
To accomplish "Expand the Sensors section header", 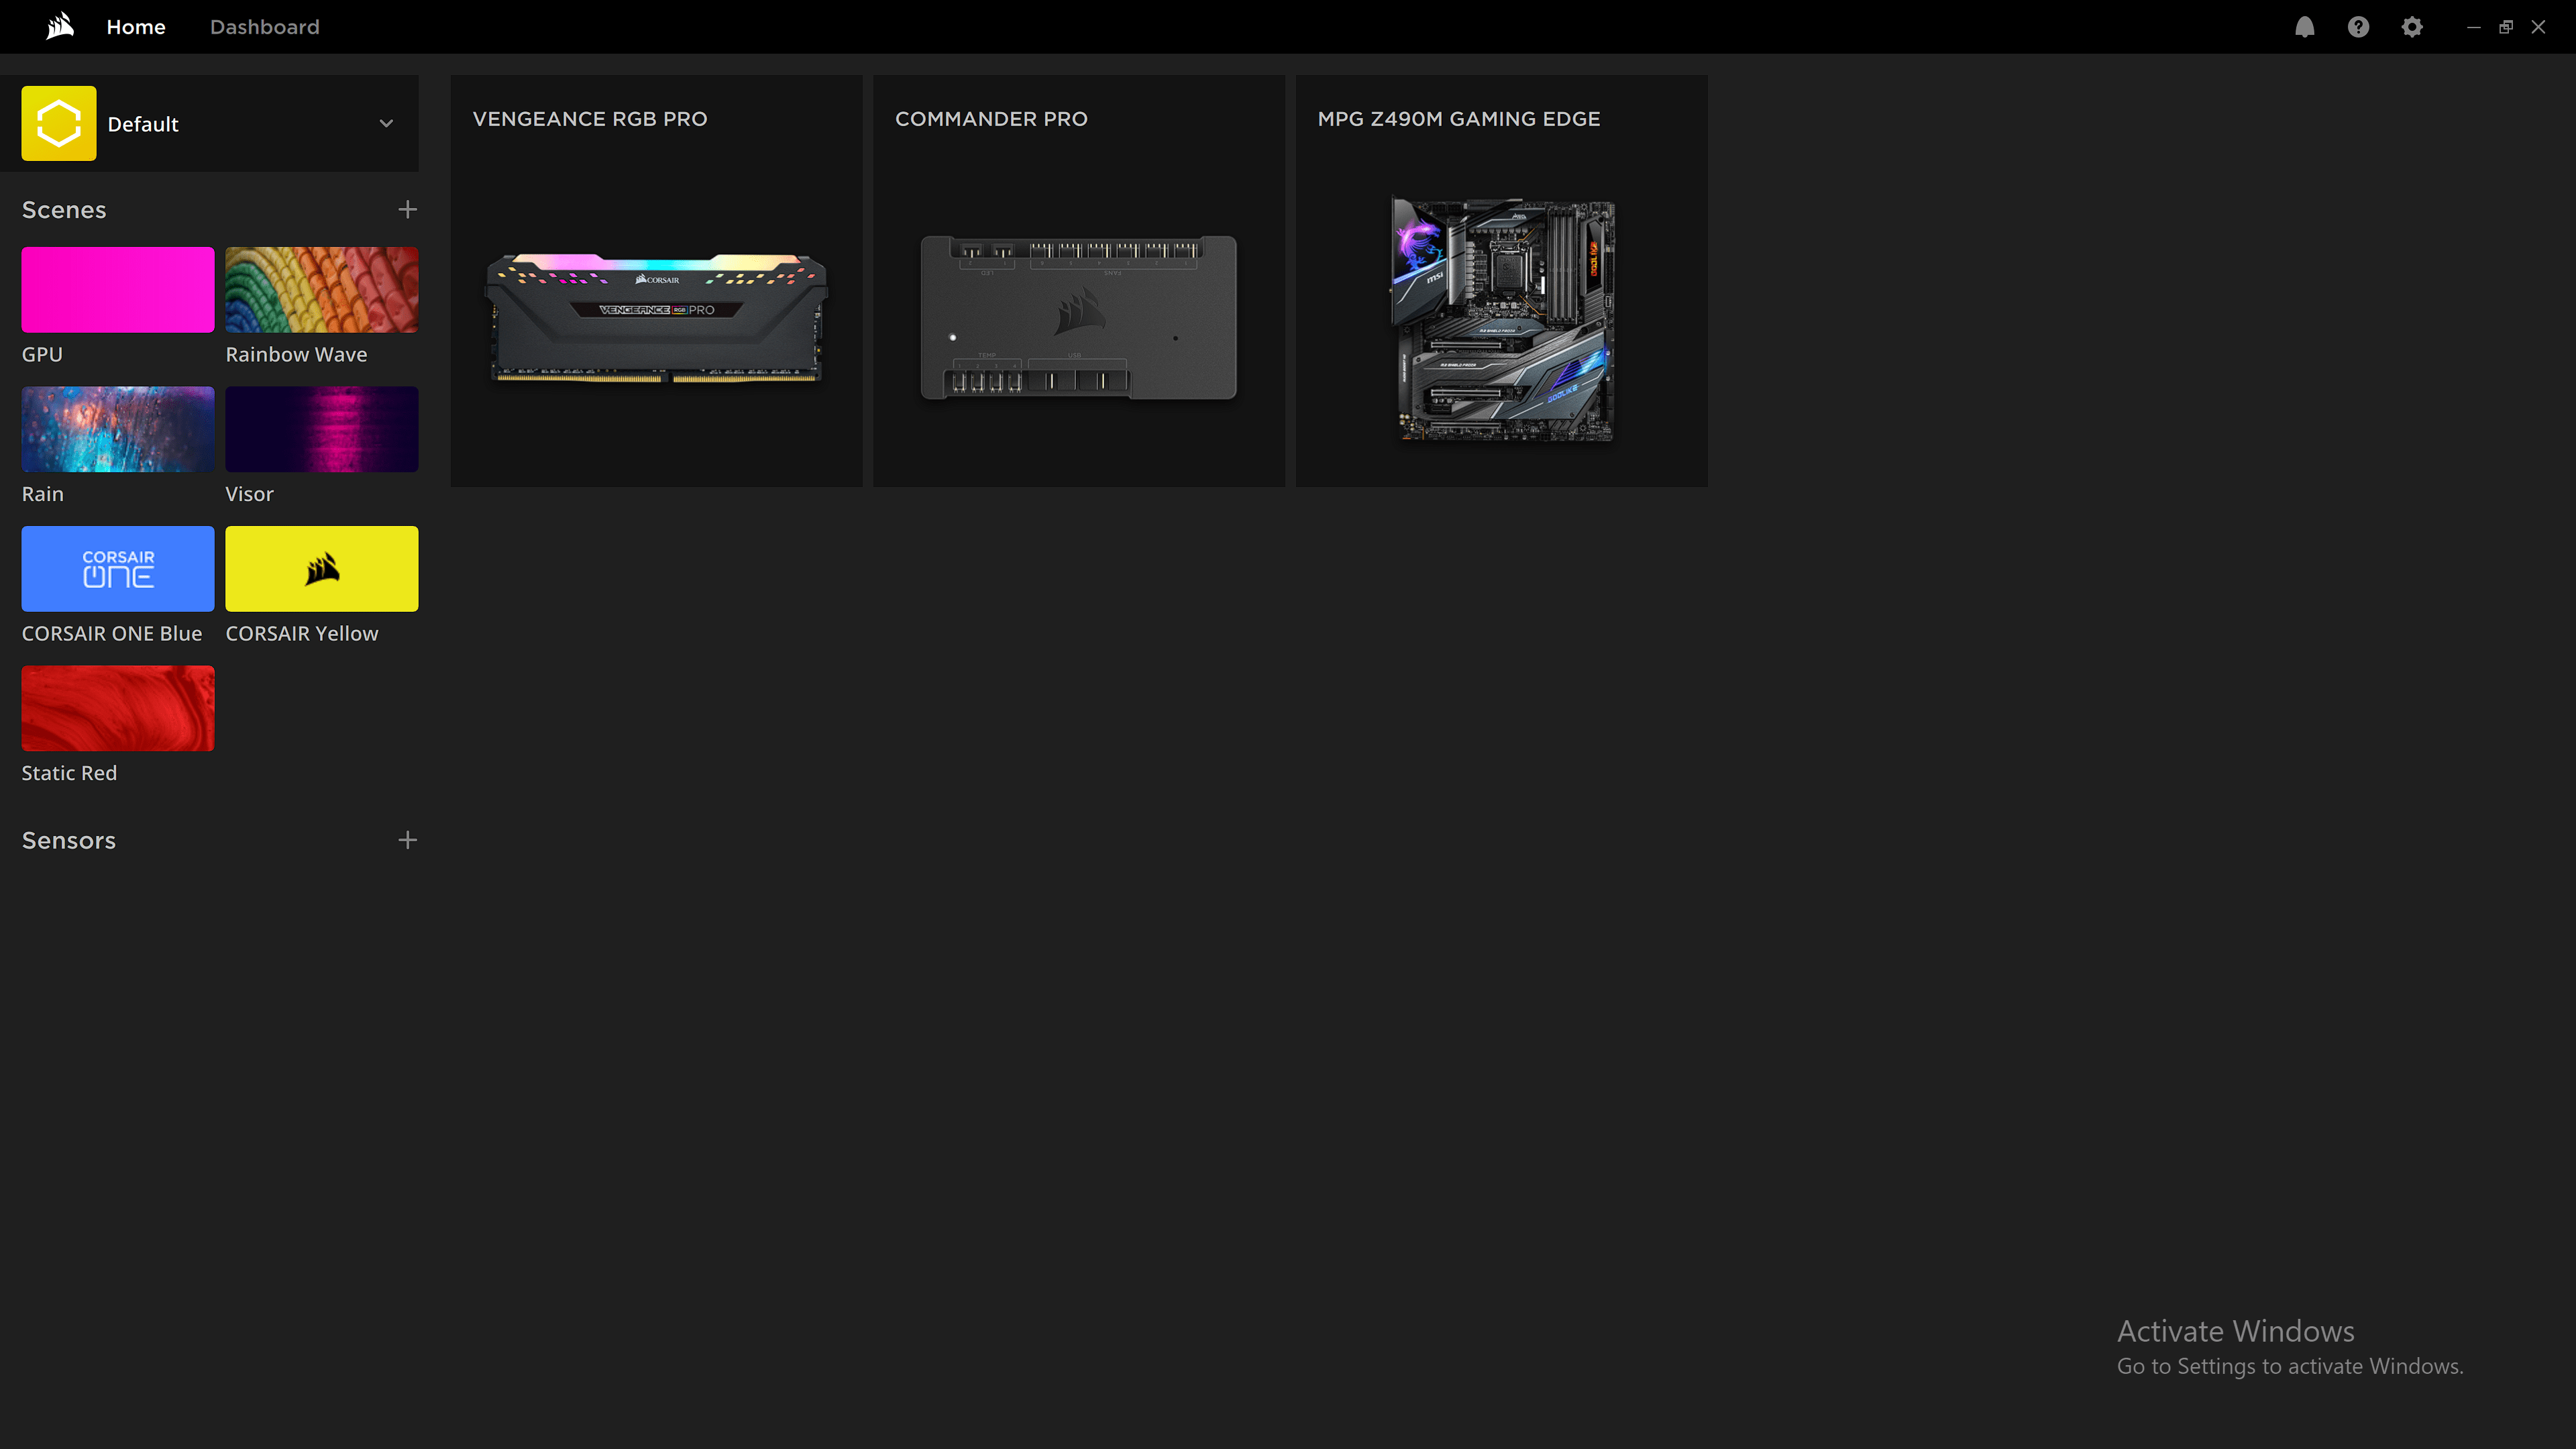I will point(68,840).
